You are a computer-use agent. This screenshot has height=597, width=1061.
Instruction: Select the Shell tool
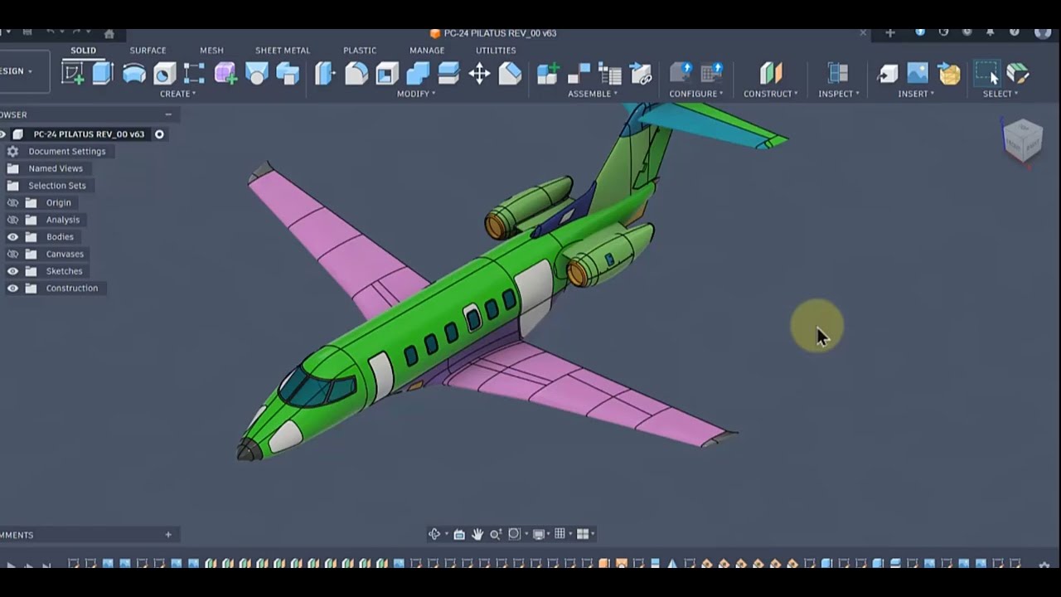point(387,74)
